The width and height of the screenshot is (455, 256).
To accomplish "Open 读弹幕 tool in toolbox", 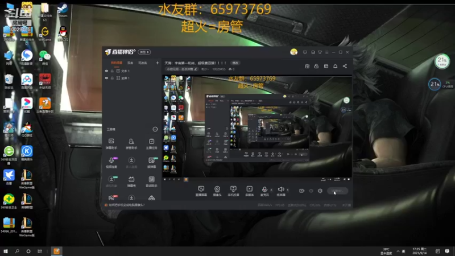I will pyautogui.click(x=151, y=163).
